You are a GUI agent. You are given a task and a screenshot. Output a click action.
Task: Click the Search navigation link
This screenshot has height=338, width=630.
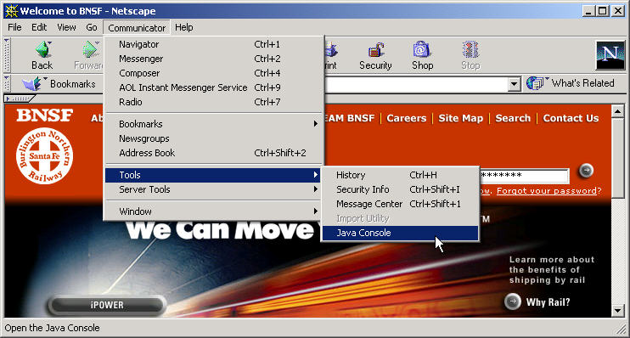click(x=513, y=118)
